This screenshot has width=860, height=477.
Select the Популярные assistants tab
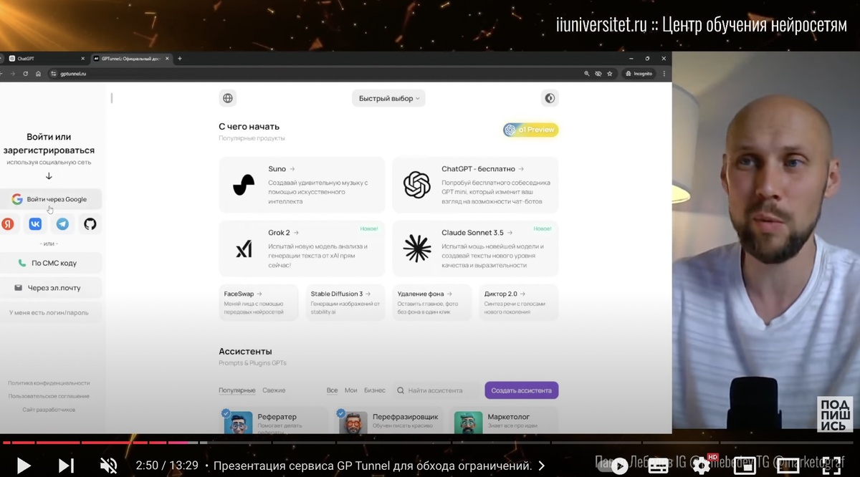[x=237, y=390]
